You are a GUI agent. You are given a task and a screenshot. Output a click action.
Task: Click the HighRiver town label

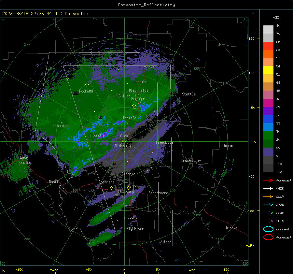tap(135, 229)
